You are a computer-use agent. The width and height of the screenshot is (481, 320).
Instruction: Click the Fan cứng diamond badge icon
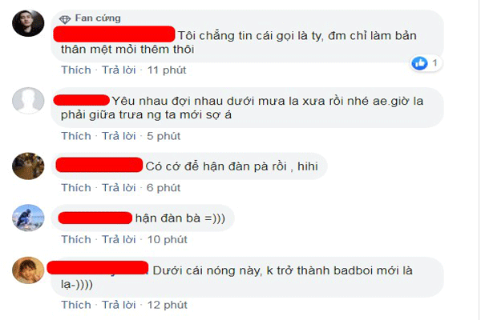(65, 19)
